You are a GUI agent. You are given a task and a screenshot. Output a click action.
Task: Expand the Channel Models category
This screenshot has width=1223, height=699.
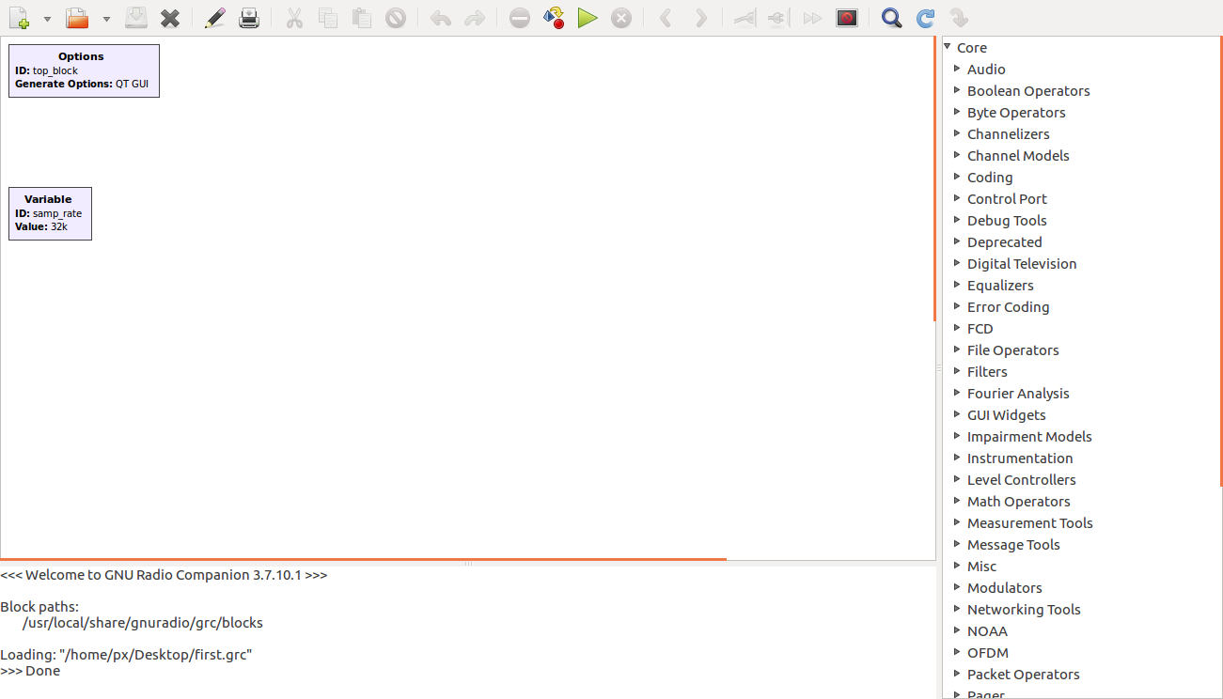click(x=957, y=155)
